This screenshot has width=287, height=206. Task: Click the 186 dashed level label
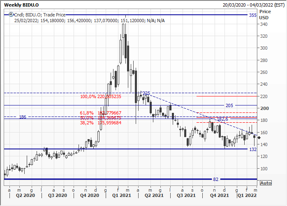pos(23,117)
